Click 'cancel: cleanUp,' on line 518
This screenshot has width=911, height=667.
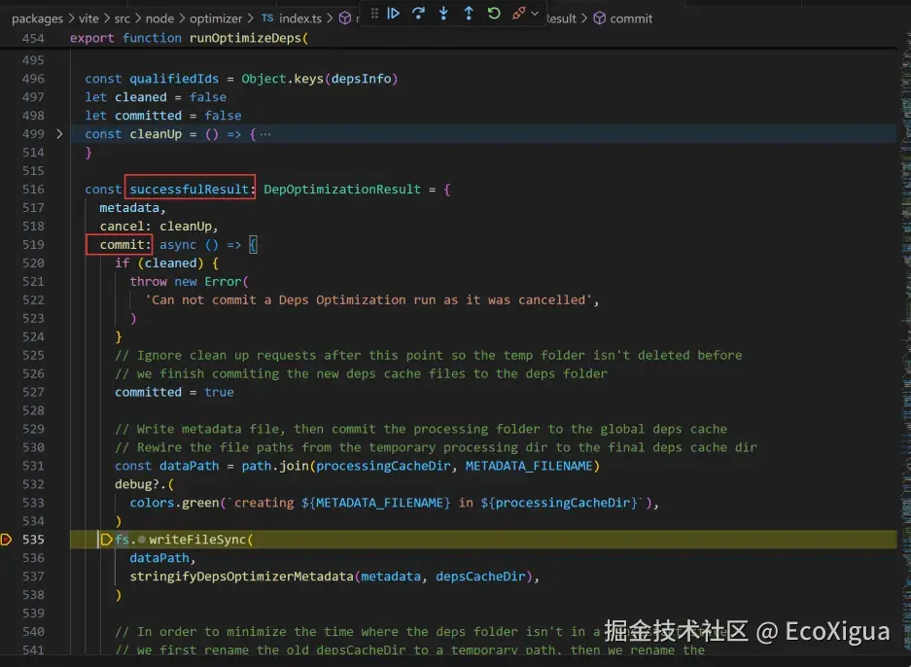[x=159, y=226]
